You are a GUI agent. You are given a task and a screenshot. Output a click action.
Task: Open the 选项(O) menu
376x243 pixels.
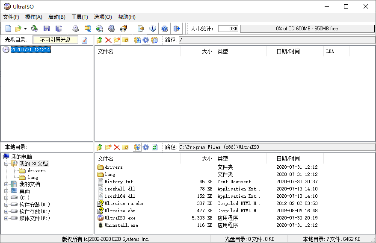coord(103,17)
